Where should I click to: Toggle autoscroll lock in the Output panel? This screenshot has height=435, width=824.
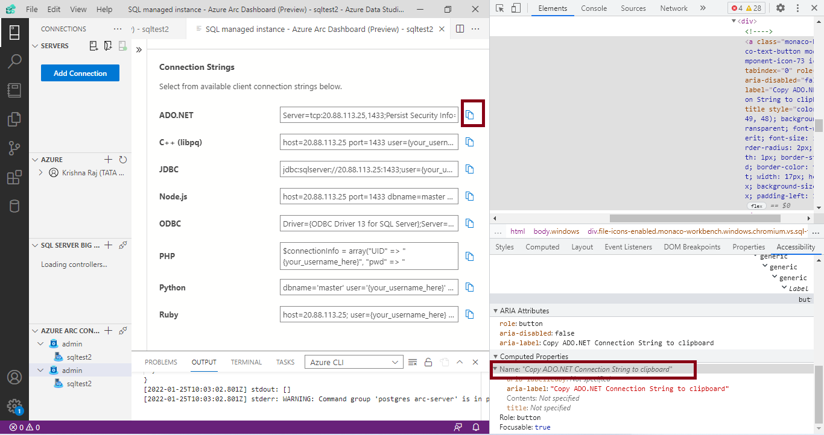coord(428,362)
